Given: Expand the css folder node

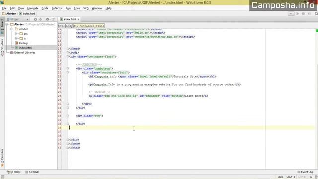Looking at the screenshot, I should (x=17, y=34).
